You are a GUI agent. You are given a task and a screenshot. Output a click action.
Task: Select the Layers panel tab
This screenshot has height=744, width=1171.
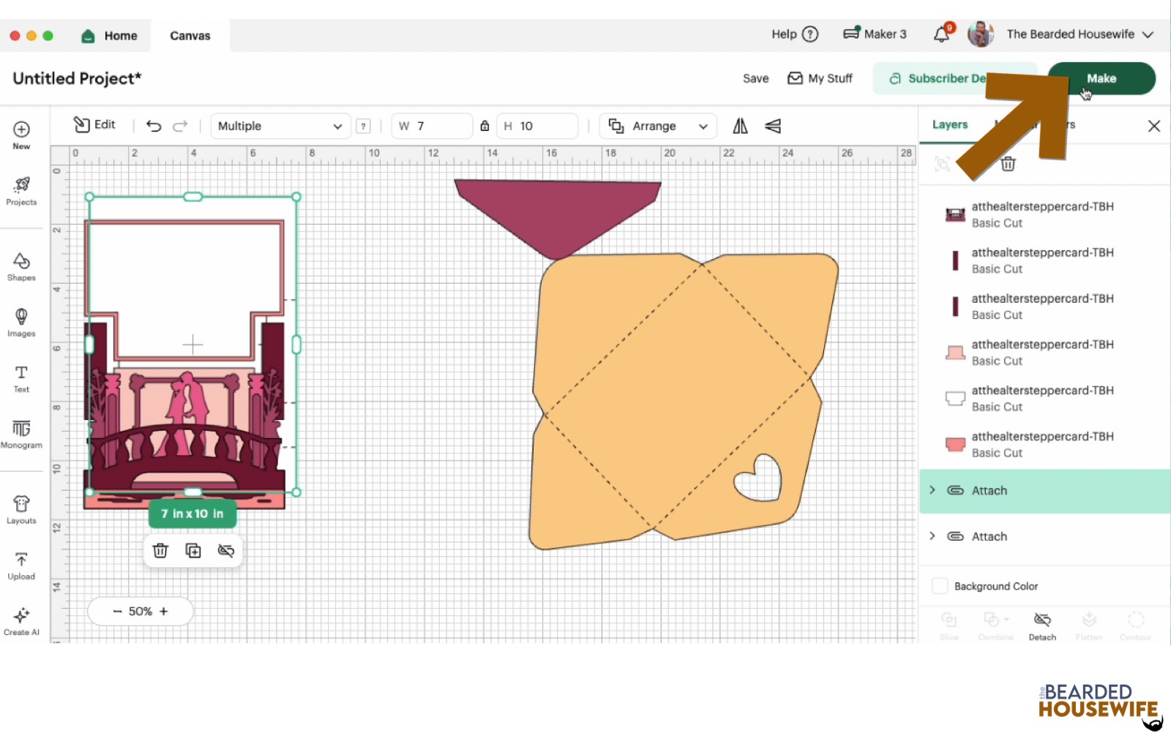click(x=950, y=124)
